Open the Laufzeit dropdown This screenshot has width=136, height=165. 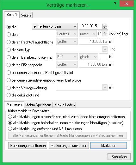(67, 34)
